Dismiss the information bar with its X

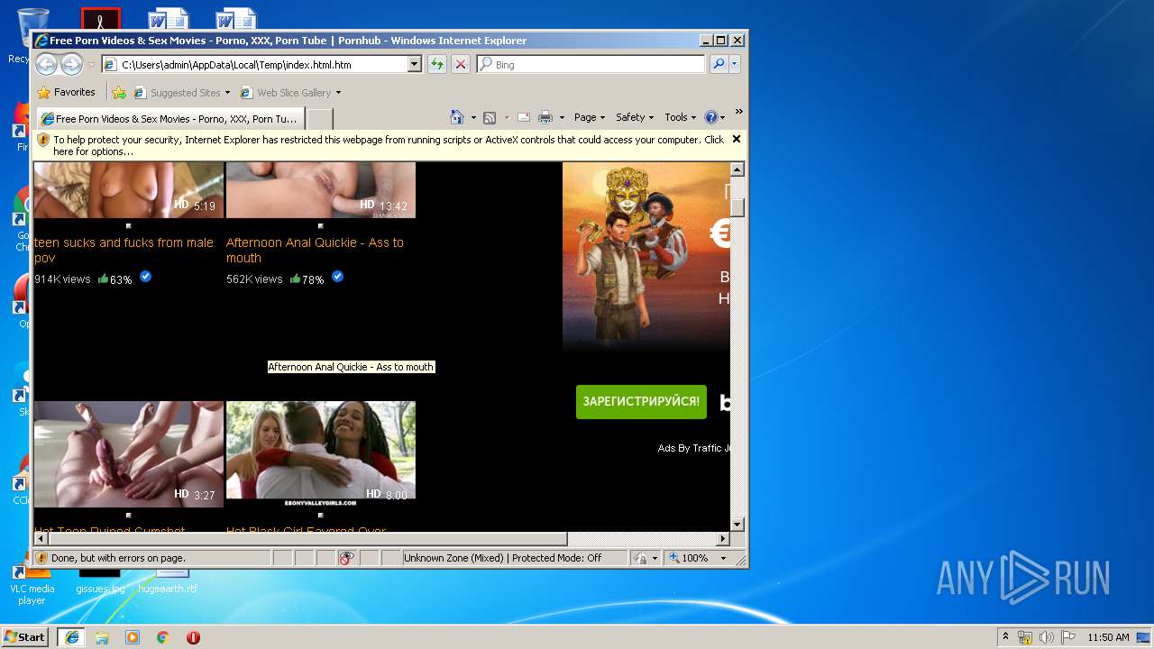point(737,139)
